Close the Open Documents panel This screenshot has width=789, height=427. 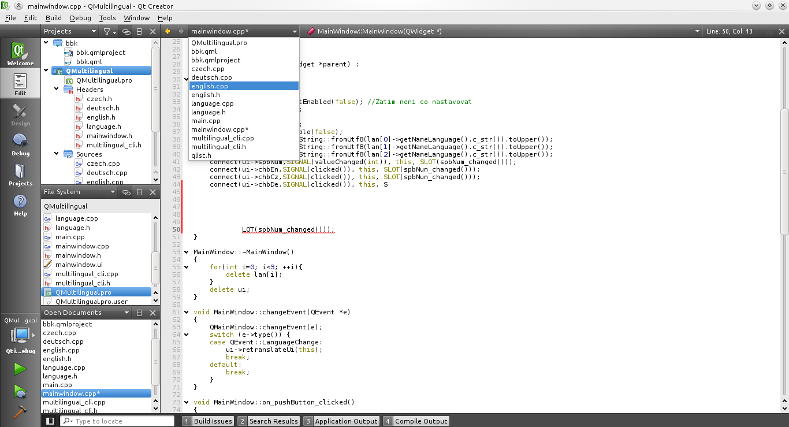152,313
